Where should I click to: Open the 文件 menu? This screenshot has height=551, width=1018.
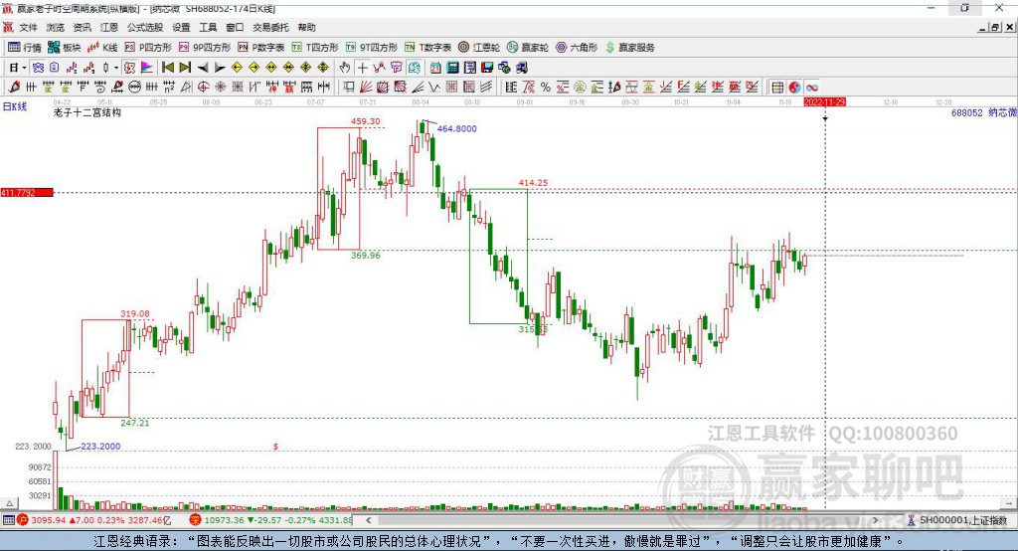tap(28, 27)
